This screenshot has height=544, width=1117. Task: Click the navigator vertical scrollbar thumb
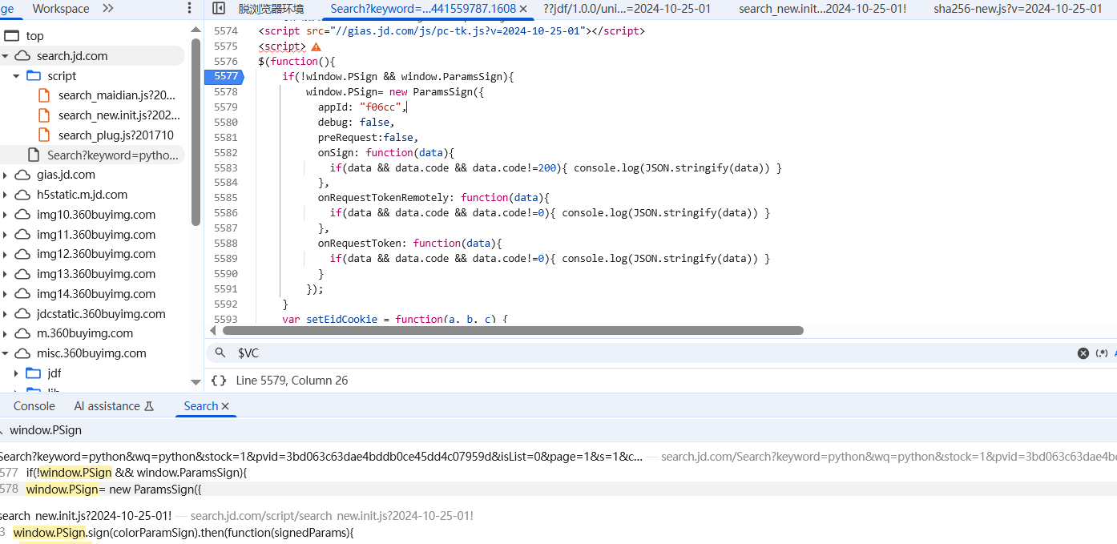196,132
